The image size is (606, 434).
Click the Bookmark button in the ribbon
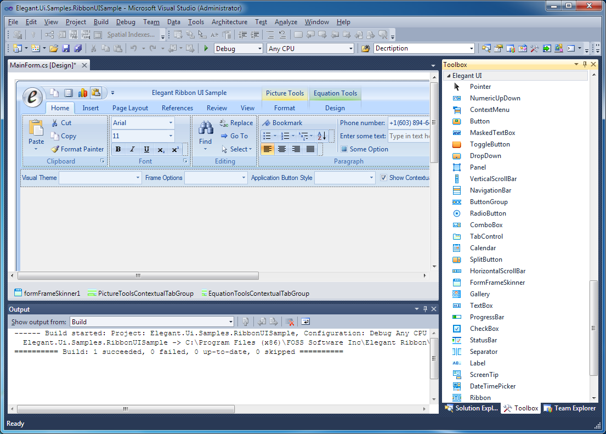(x=282, y=122)
